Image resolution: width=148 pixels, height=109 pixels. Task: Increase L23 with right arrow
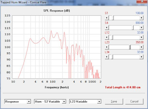pos(141,47)
